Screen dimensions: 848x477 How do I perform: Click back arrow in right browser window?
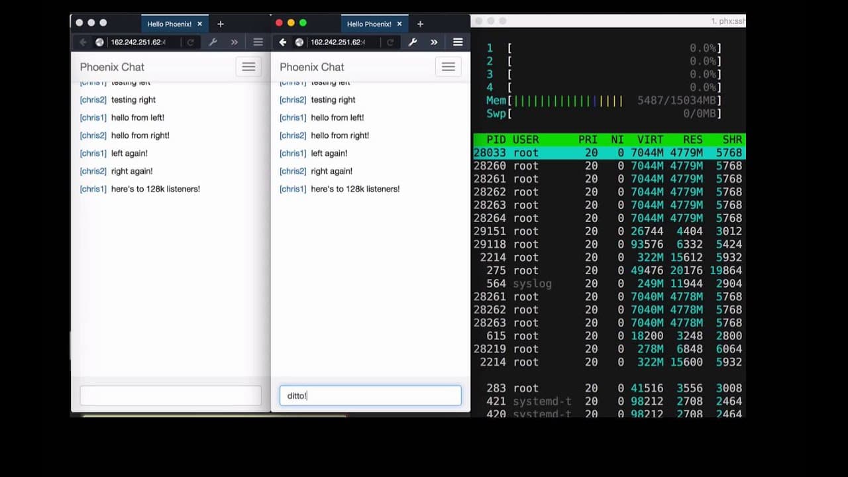point(283,42)
